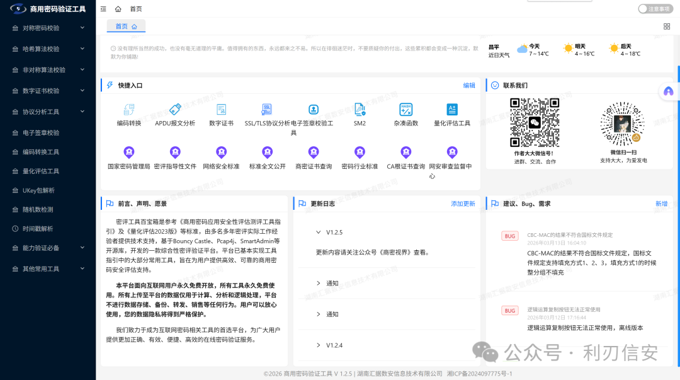Open the 编码转换 quick entry tool
Image resolution: width=680 pixels, height=380 pixels.
tap(128, 113)
